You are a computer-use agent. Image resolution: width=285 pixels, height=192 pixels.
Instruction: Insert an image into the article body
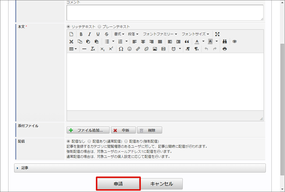(x=155, y=49)
